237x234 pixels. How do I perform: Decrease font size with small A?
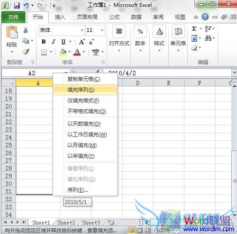[x=91, y=42]
